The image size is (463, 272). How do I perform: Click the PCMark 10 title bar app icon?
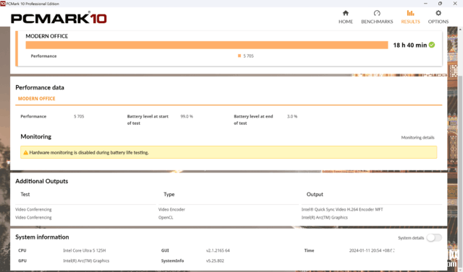click(3, 4)
